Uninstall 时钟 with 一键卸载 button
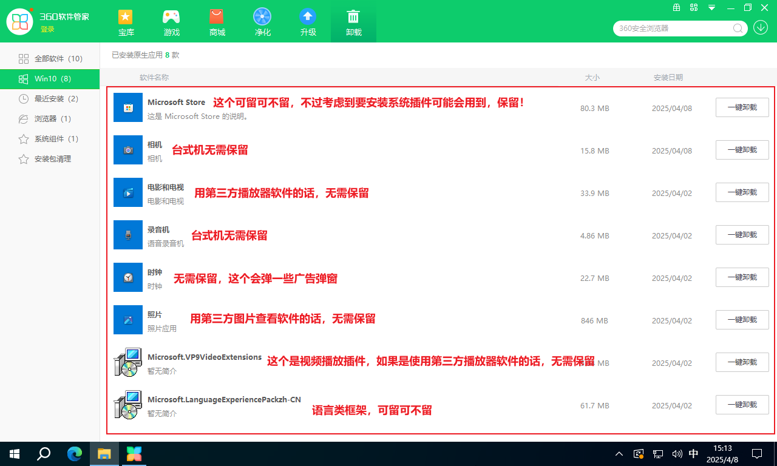Image resolution: width=777 pixels, height=466 pixels. point(742,277)
